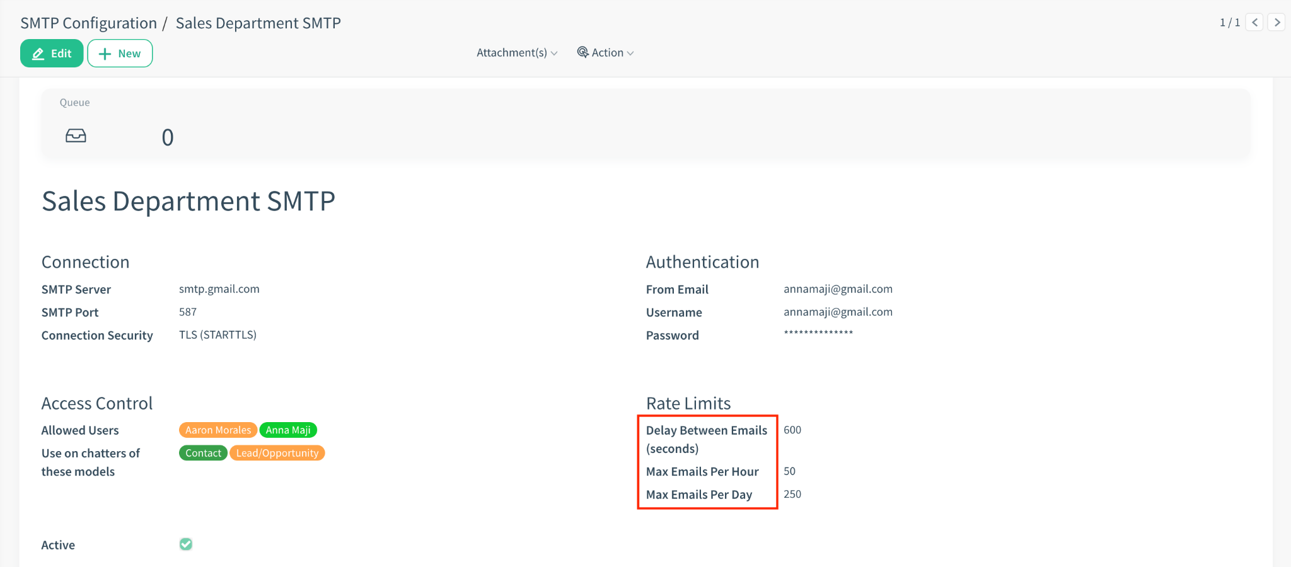Image resolution: width=1291 pixels, height=567 pixels.
Task: Click the SMTP Configuration breadcrumb
Action: coord(88,23)
